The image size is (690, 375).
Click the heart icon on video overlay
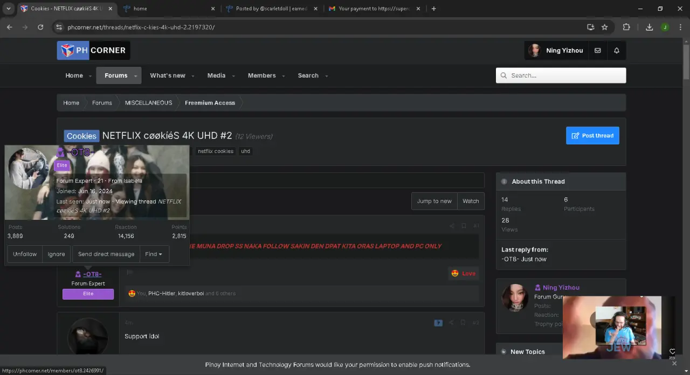[672, 351]
